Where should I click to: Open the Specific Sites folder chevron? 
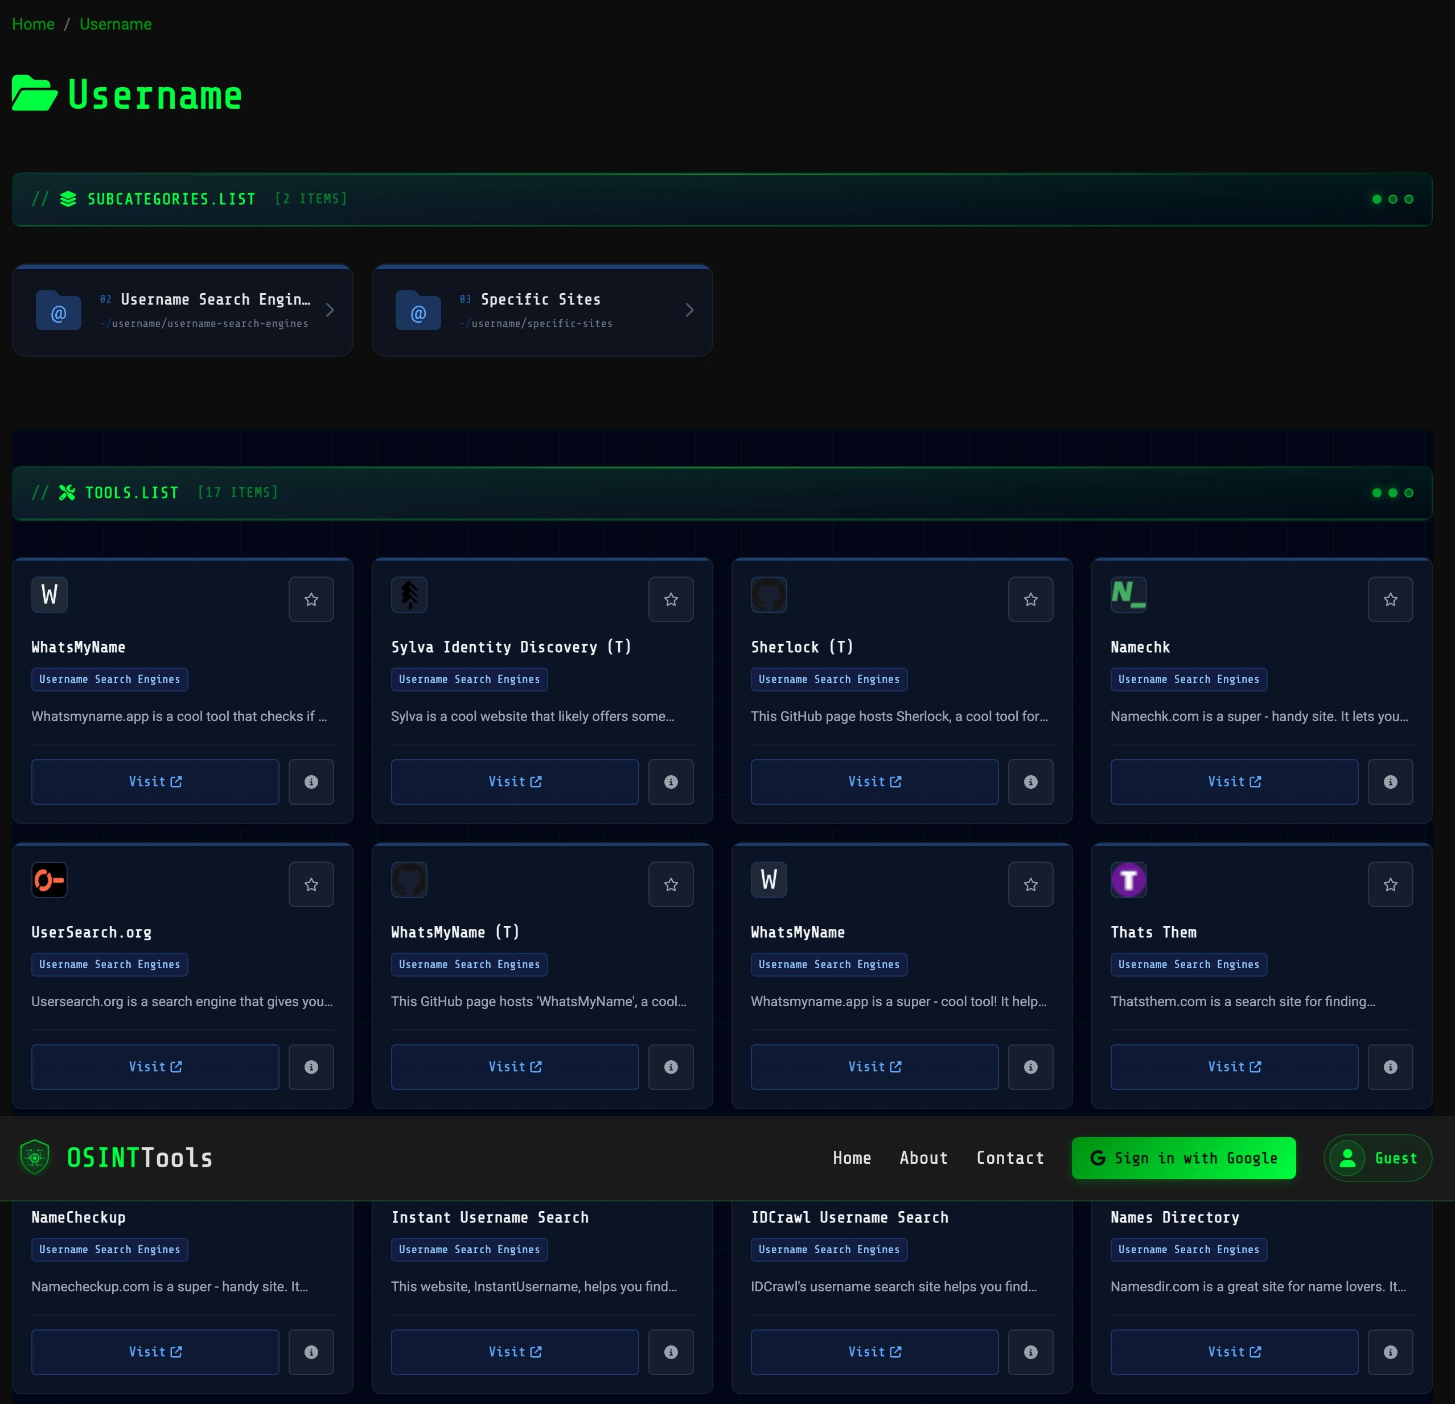click(x=689, y=310)
